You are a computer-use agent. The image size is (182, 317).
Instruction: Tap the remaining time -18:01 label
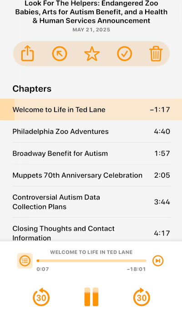(x=136, y=269)
